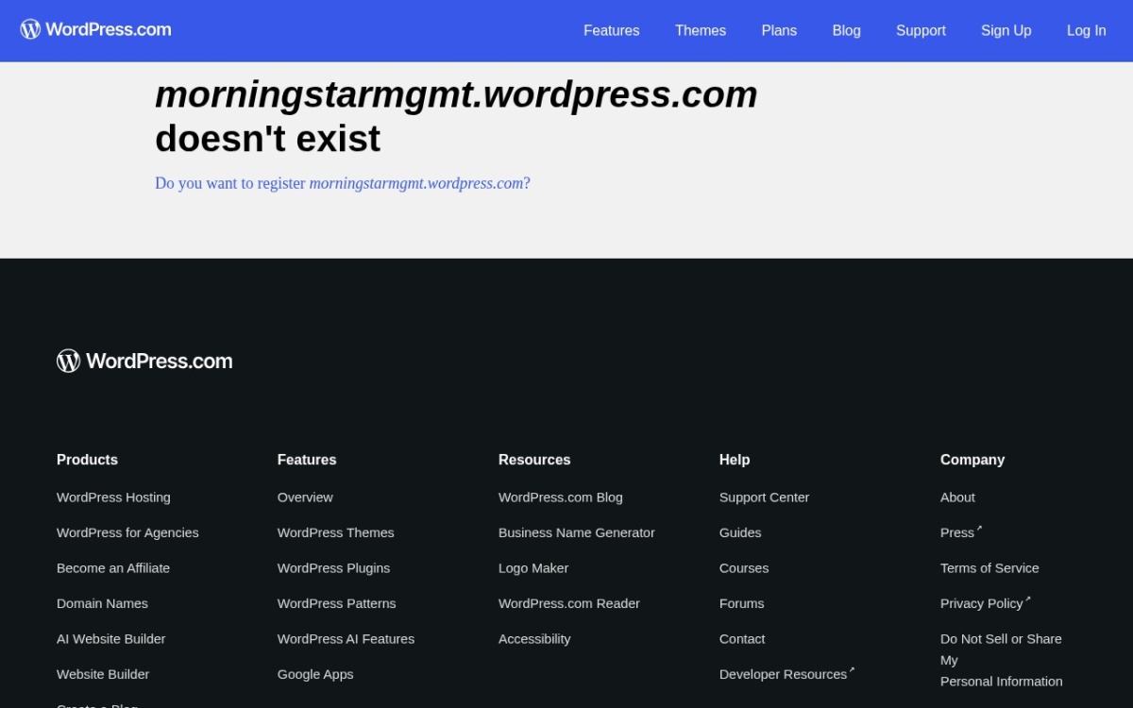
Task: Click Become an Affiliate link
Action: [x=113, y=568]
